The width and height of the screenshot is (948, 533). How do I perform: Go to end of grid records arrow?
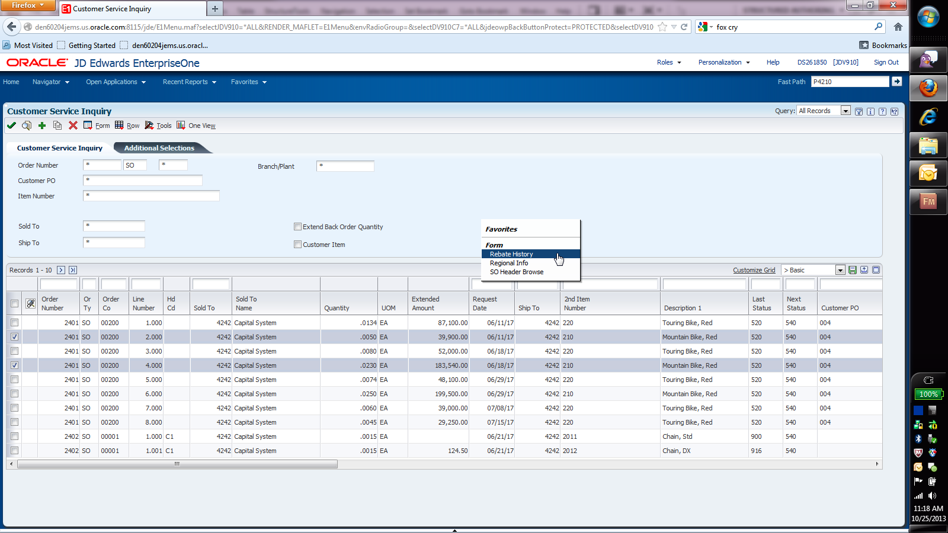(73, 270)
